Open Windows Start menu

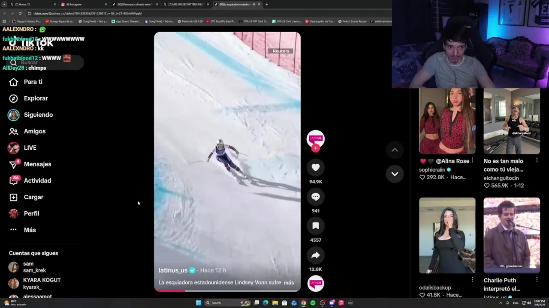coord(199,303)
